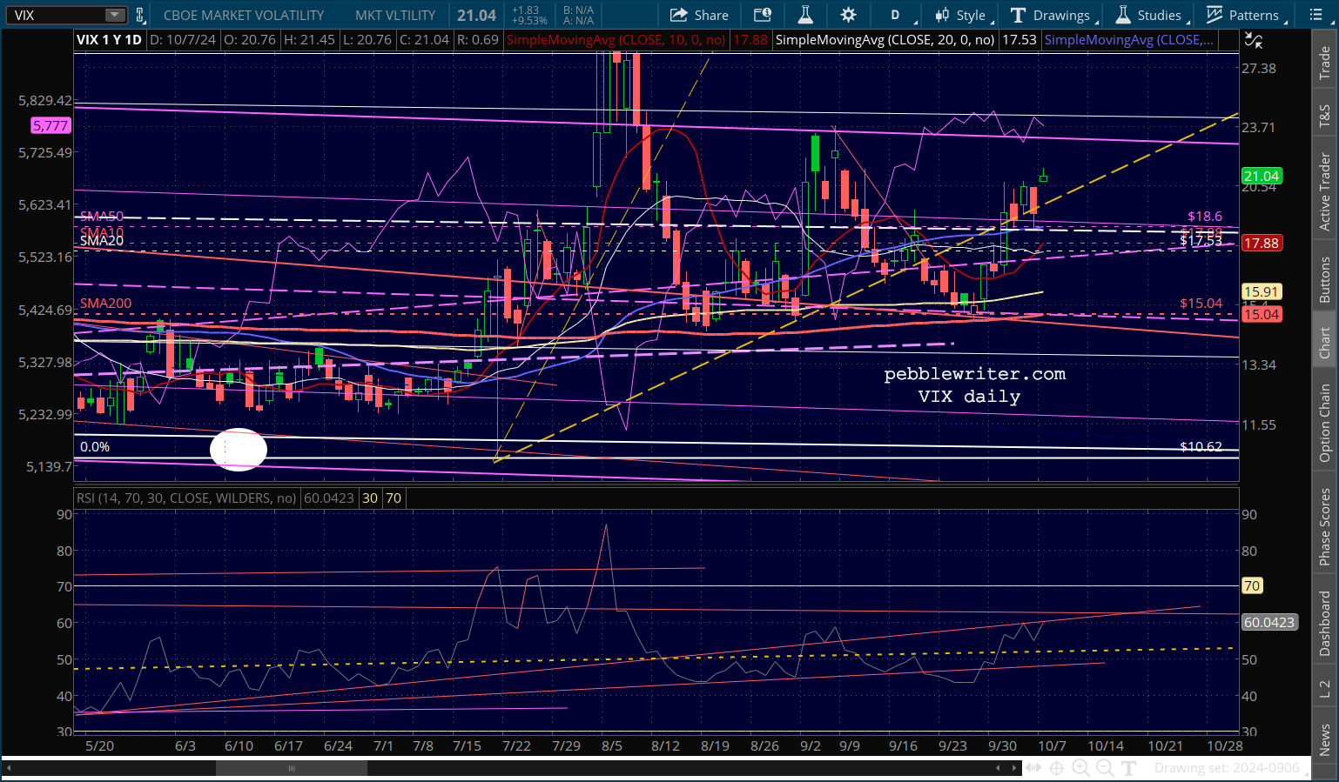This screenshot has height=782, width=1339.
Task: Click the zoom out magnifier icon
Action: pyautogui.click(x=1105, y=768)
